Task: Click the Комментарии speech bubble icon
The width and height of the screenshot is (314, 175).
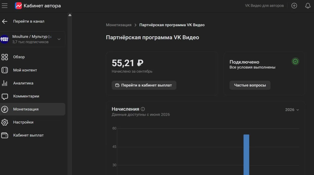Action: 5,96
